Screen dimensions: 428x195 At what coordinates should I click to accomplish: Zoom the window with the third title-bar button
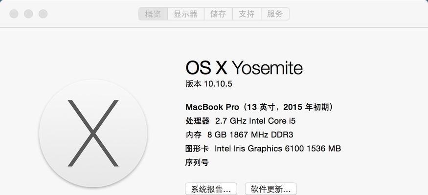(43, 14)
